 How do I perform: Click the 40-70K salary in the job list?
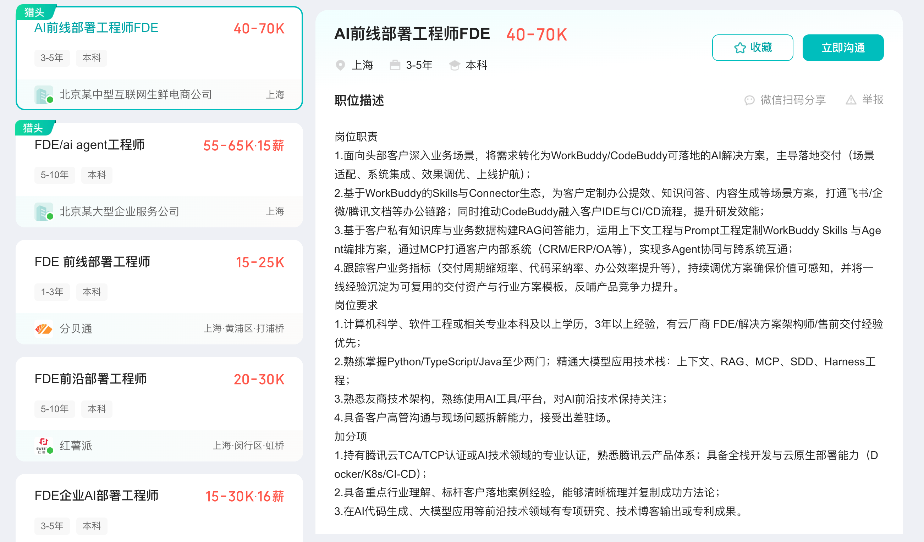click(259, 29)
